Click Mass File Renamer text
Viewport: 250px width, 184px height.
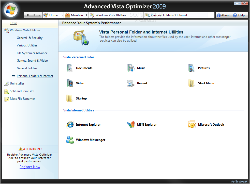tap(22, 99)
